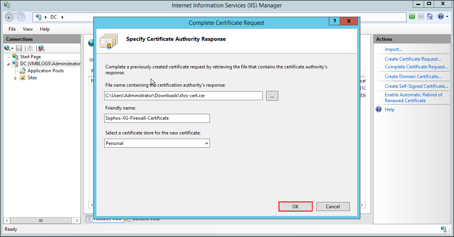Select Application Pools in the Connections tree

coord(45,71)
